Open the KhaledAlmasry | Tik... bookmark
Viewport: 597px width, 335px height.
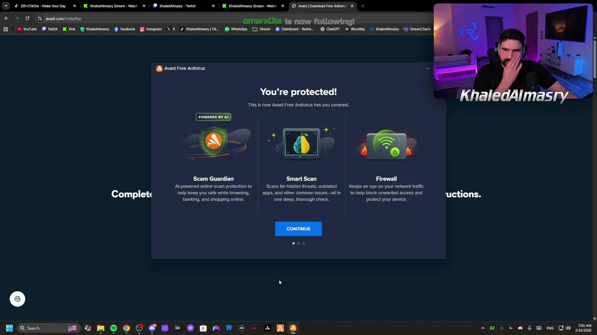(199, 29)
